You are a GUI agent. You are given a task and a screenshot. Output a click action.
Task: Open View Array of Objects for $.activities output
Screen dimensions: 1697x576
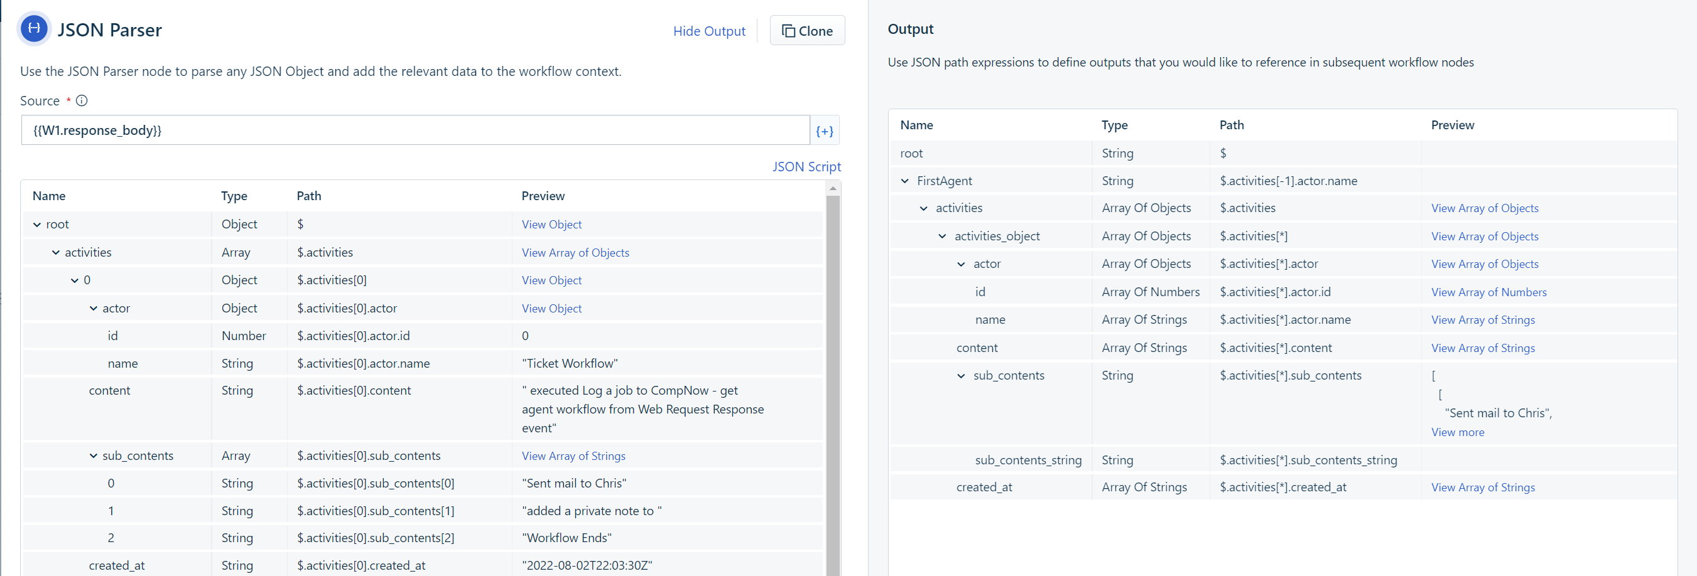pyautogui.click(x=1484, y=208)
